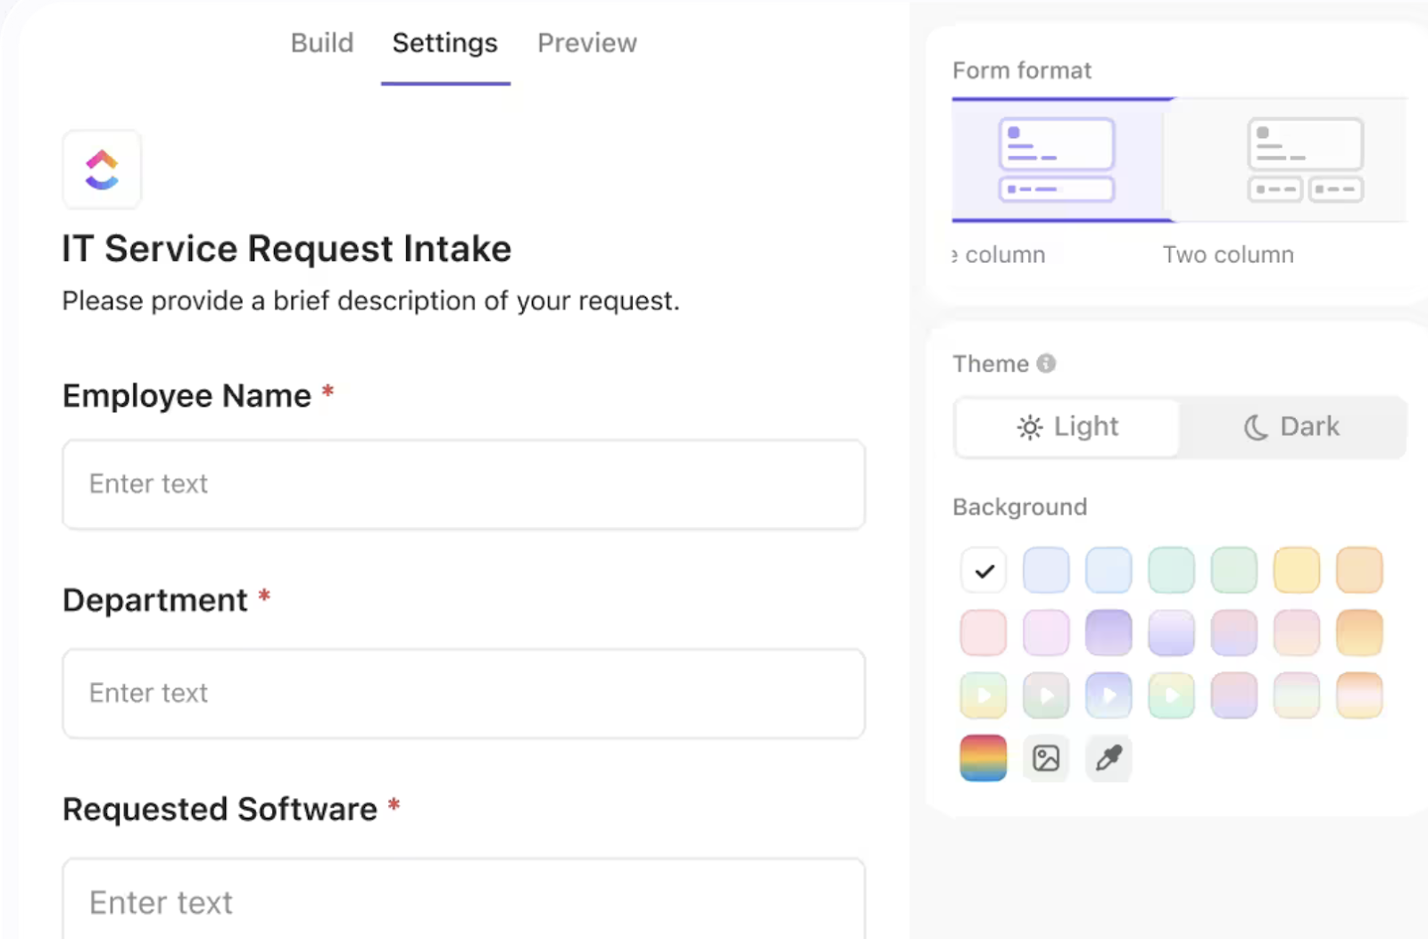
Task: Open the Settings tab
Action: point(445,43)
